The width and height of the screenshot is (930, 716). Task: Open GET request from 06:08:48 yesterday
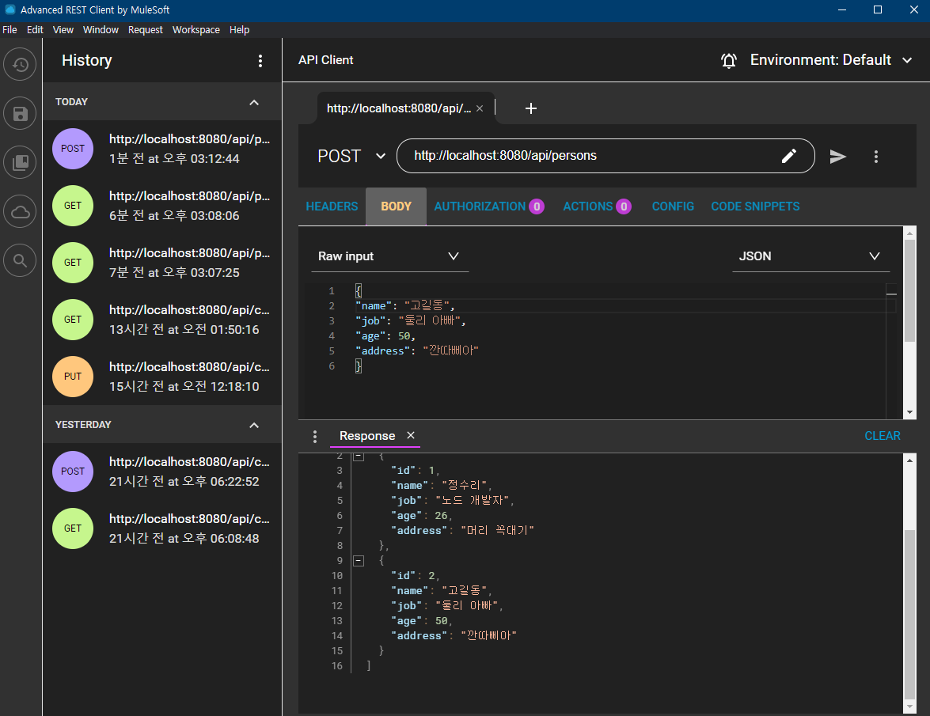162,528
